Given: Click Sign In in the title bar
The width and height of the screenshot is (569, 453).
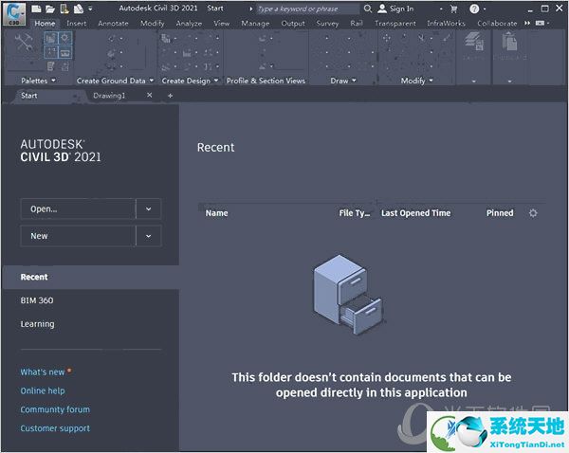Looking at the screenshot, I should 402,9.
